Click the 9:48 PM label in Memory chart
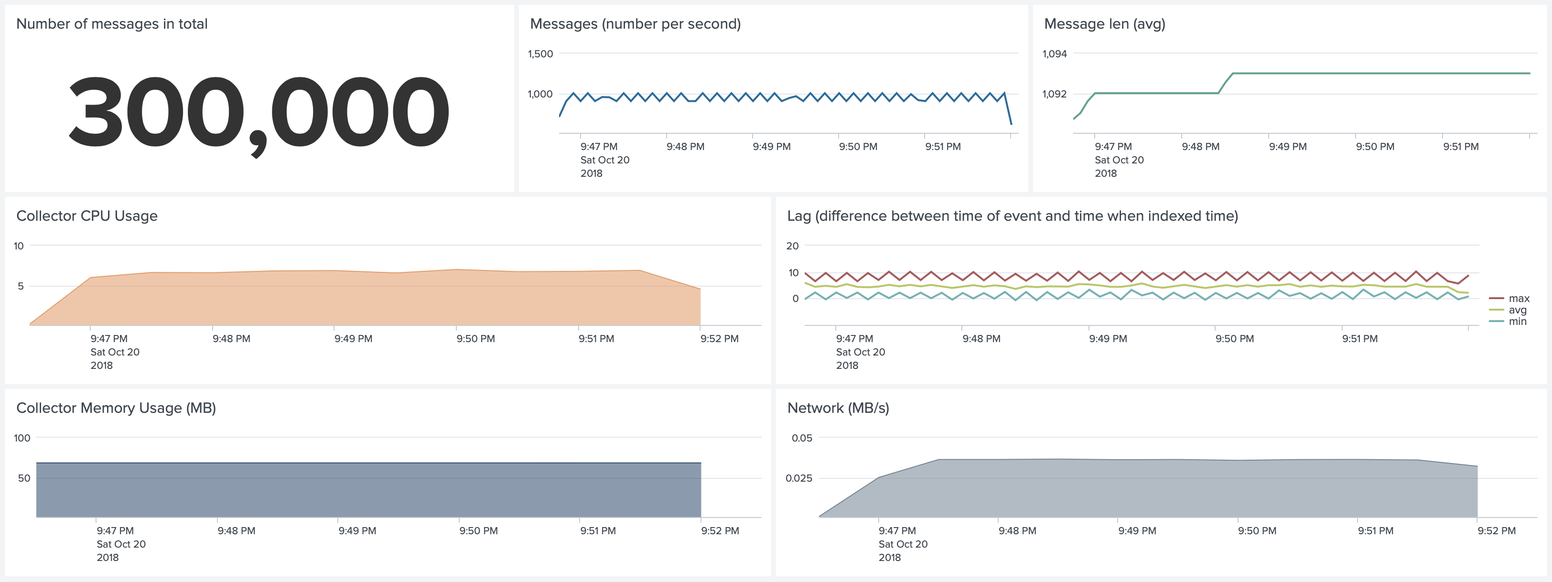1552x582 pixels. pos(236,531)
